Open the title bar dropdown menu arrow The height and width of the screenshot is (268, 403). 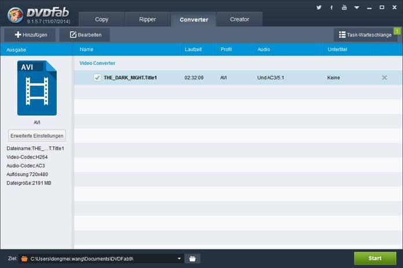[357, 8]
